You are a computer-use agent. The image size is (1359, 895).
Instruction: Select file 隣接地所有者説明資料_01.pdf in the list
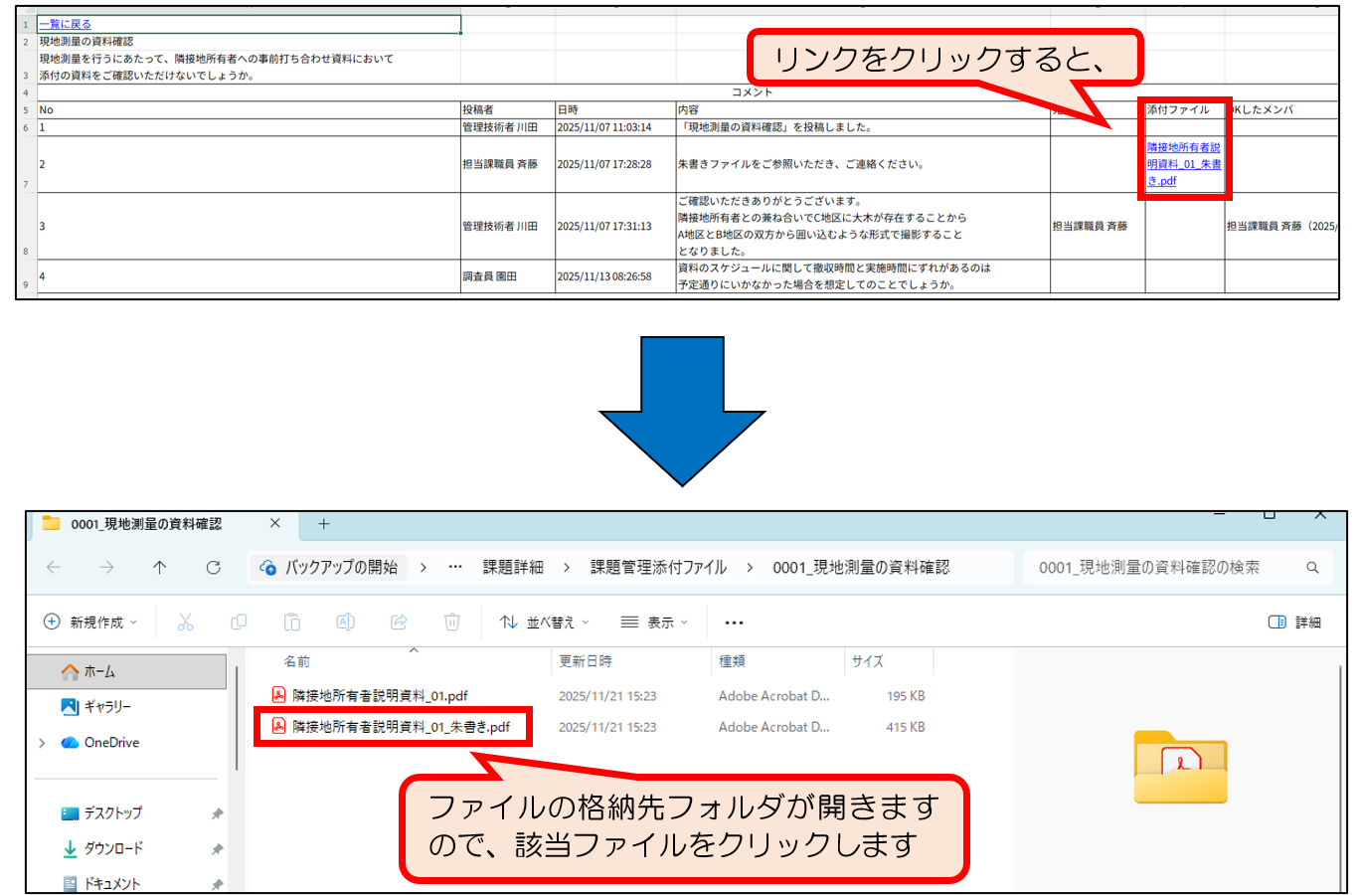click(380, 696)
